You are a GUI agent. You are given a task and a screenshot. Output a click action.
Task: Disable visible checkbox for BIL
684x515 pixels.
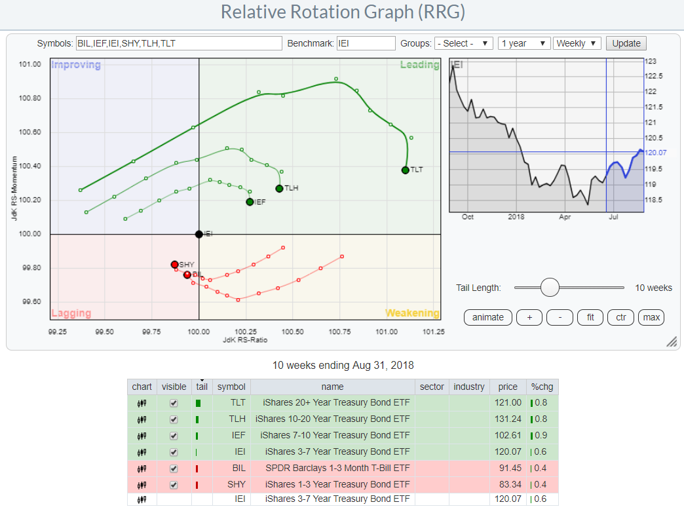tap(174, 468)
